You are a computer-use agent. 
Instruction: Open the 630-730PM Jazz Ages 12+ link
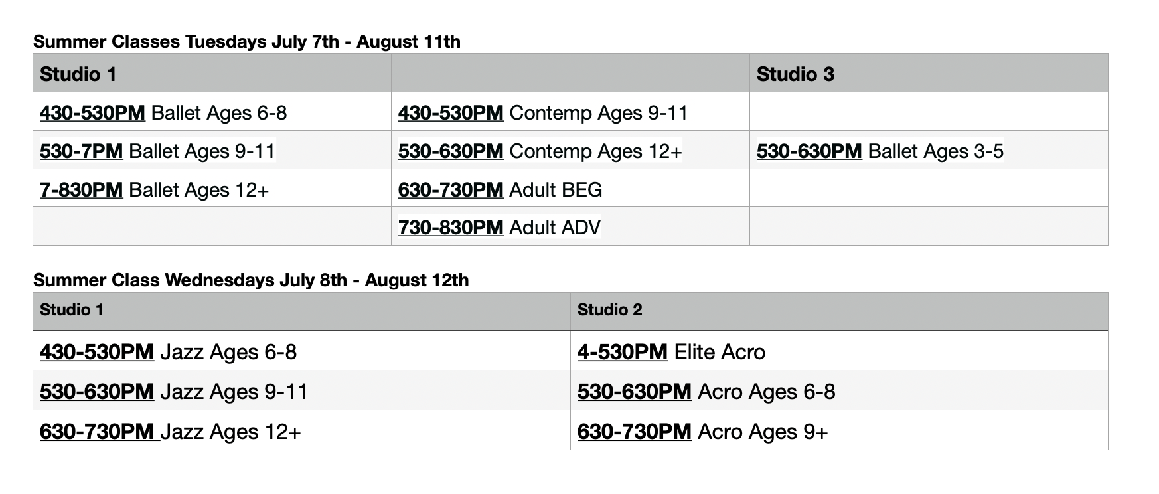click(100, 432)
